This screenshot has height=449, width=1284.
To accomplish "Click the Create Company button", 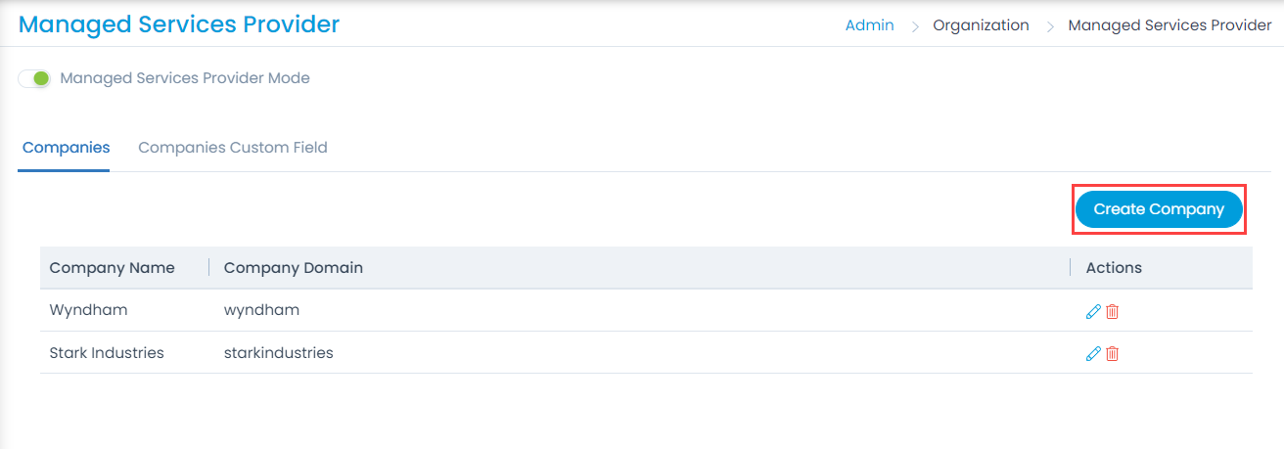I will point(1159,209).
